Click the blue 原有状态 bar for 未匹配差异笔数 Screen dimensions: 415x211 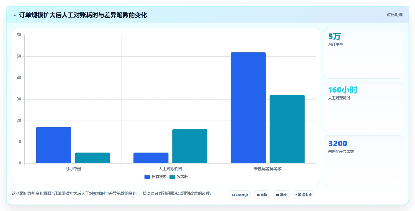pyautogui.click(x=248, y=108)
